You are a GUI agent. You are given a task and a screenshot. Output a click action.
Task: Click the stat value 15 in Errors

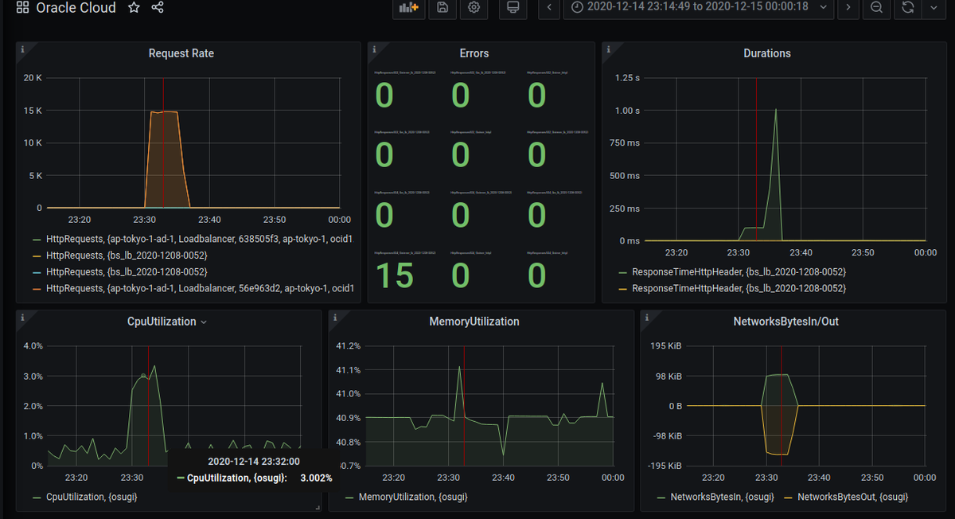395,275
